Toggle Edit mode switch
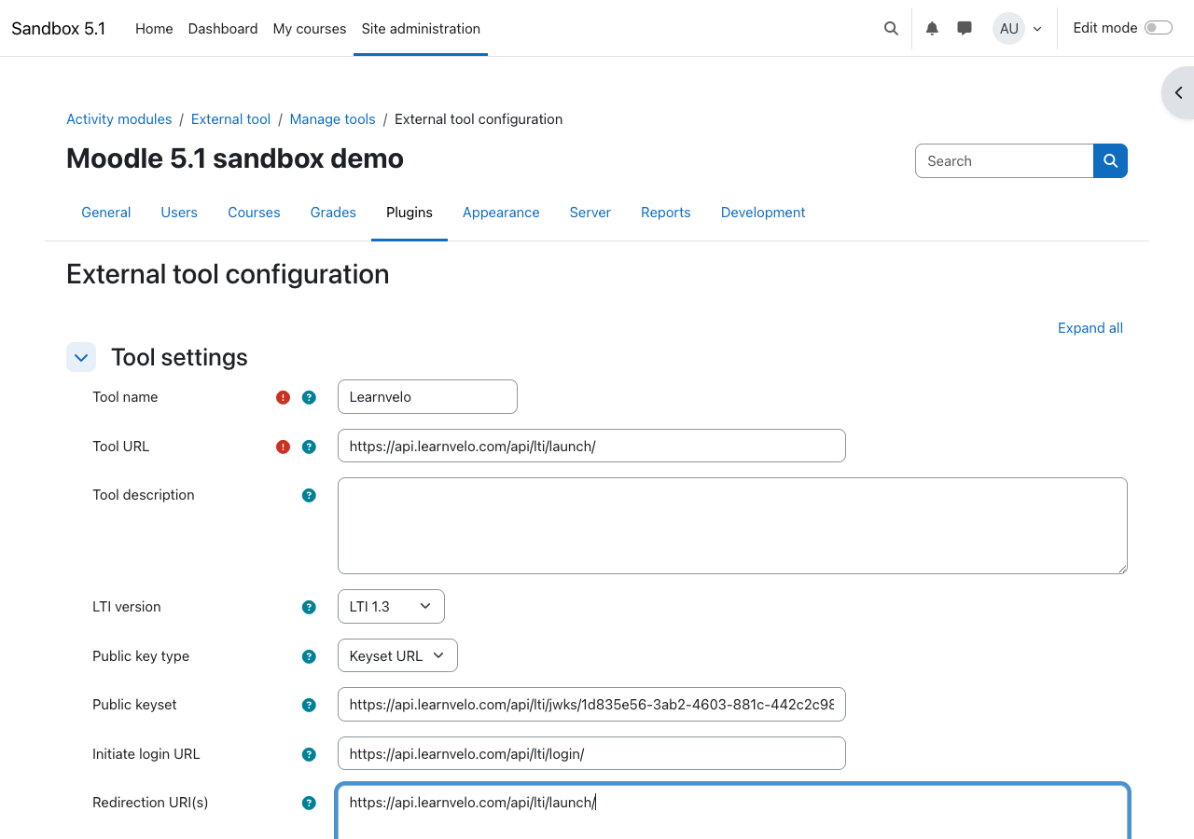The image size is (1194, 839). point(1158,28)
